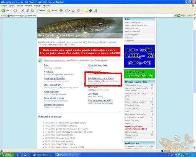Screen dimensions: 196x157
Task: Click the grey Forward arrow button
Action: point(15,11)
